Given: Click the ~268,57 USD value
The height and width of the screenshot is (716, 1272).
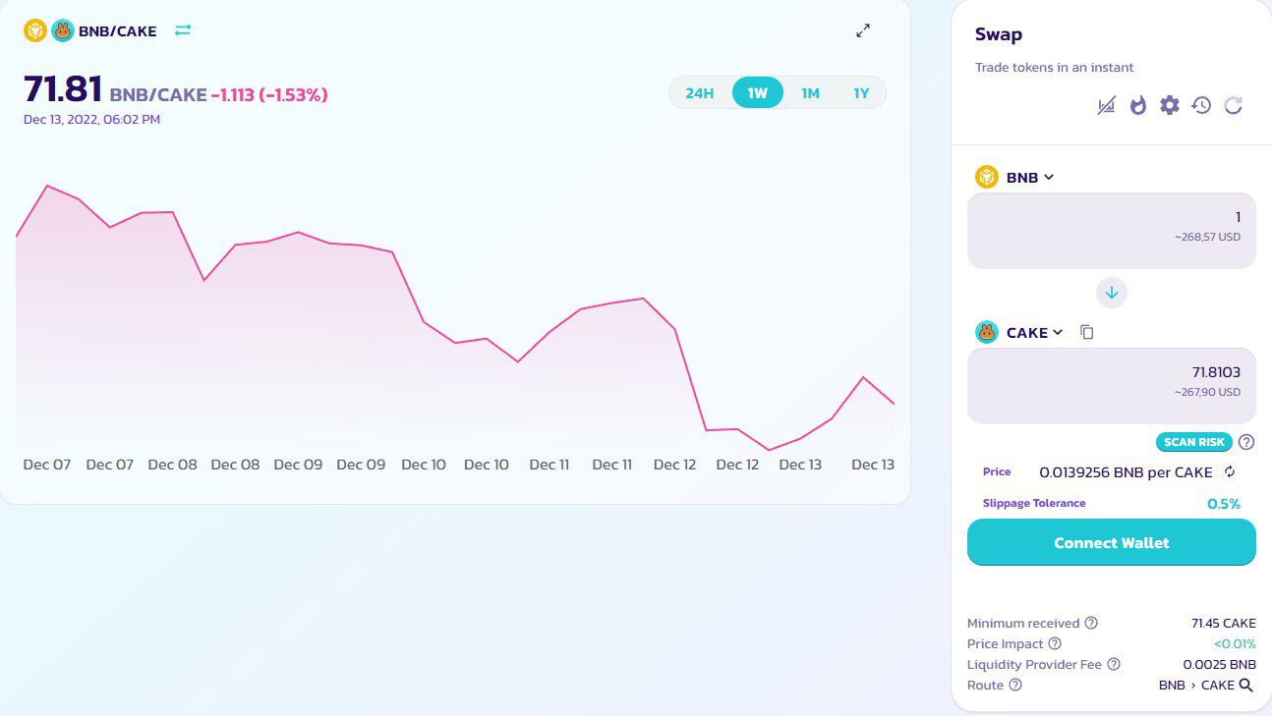Looking at the screenshot, I should point(1207,237).
